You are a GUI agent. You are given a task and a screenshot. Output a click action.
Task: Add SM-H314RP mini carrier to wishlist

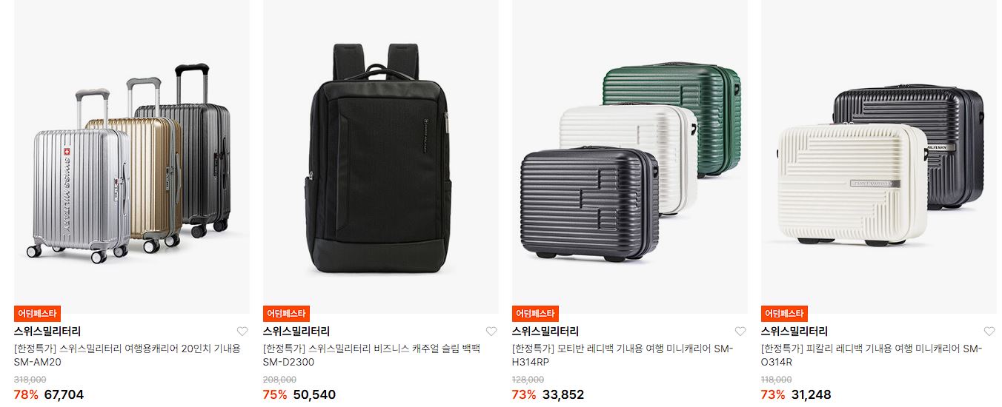pos(740,332)
